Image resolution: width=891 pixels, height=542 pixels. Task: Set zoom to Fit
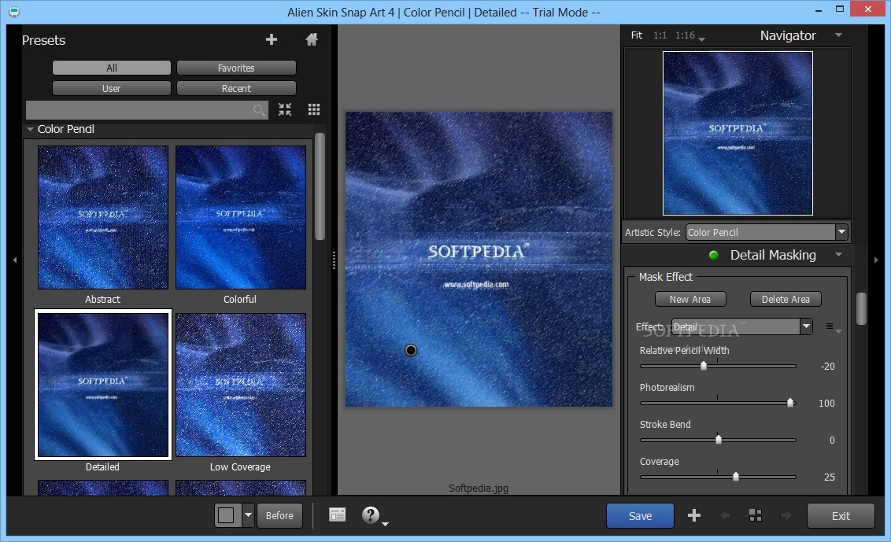(637, 35)
